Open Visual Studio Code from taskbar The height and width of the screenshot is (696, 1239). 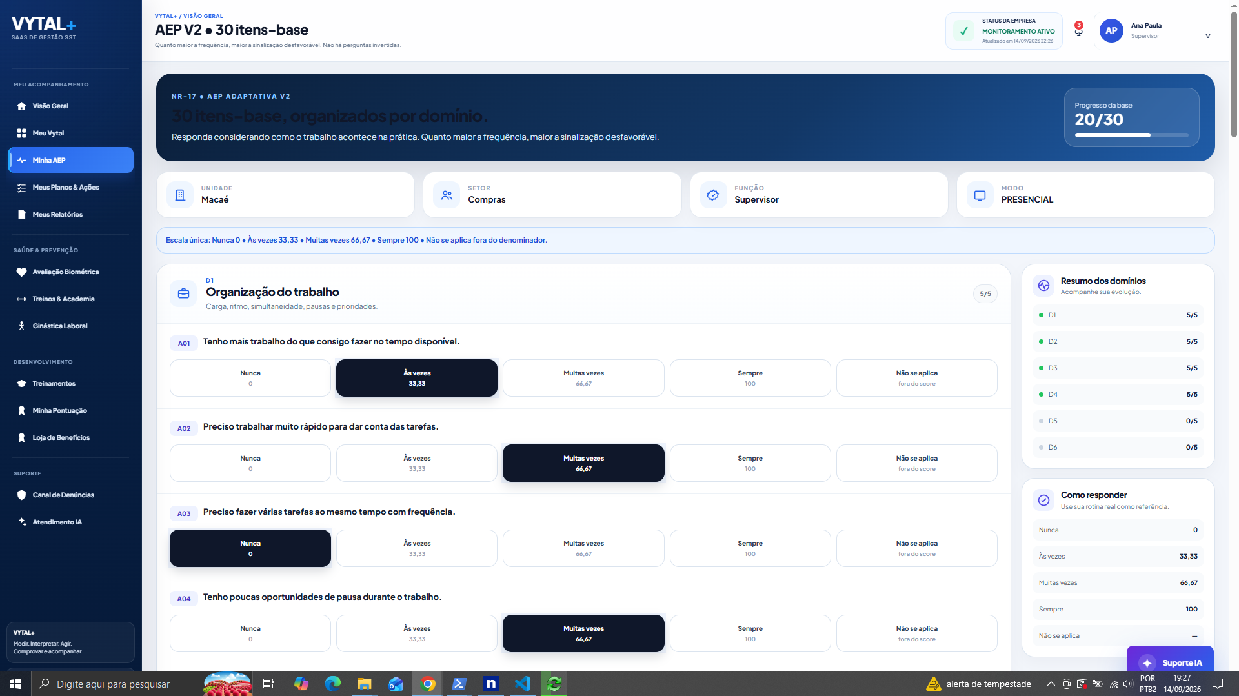[523, 684]
